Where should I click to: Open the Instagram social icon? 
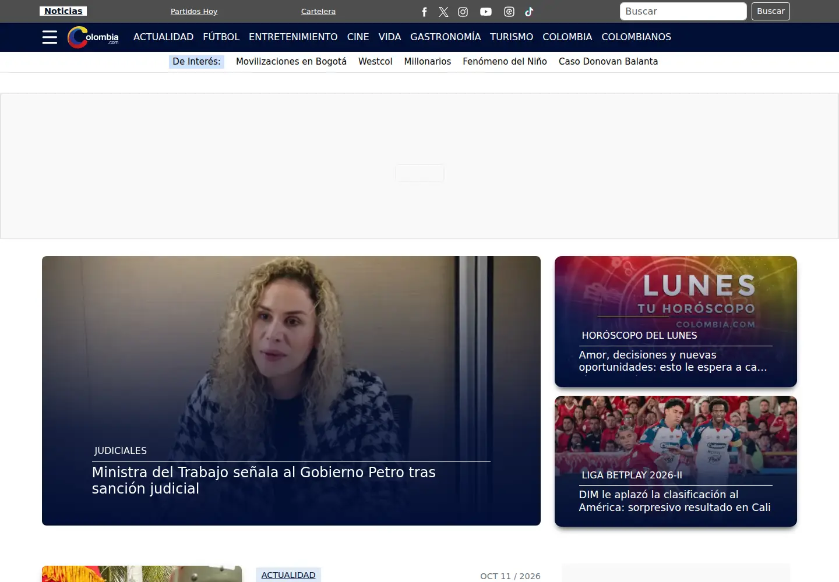point(463,12)
